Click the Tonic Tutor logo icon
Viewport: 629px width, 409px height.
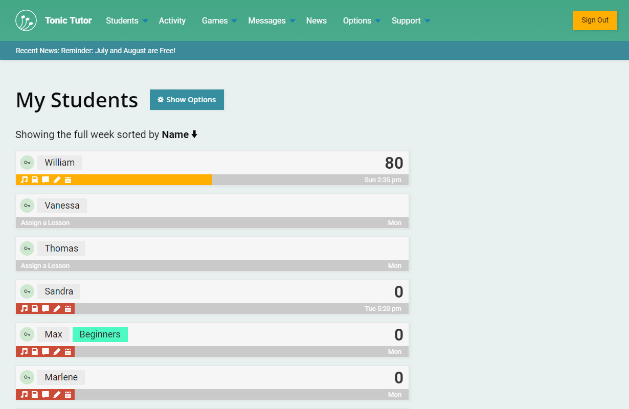[x=26, y=20]
